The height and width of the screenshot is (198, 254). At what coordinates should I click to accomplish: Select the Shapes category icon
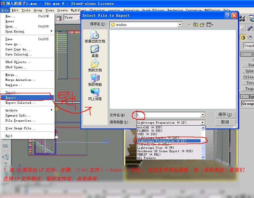250,38
